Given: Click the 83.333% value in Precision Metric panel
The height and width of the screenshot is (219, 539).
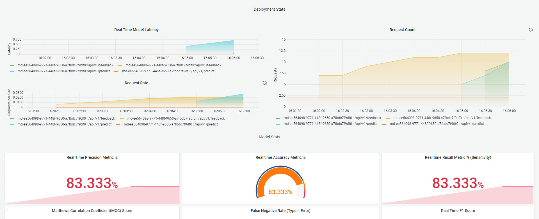Looking at the screenshot, I should point(92,183).
